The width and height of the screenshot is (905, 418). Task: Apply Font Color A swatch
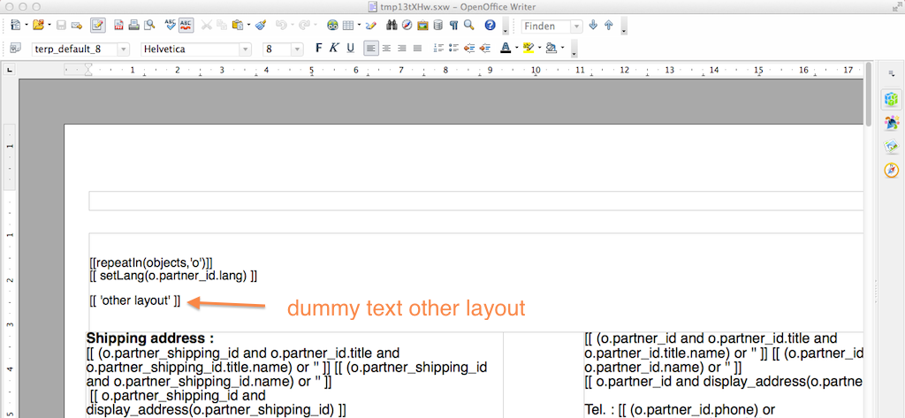506,49
